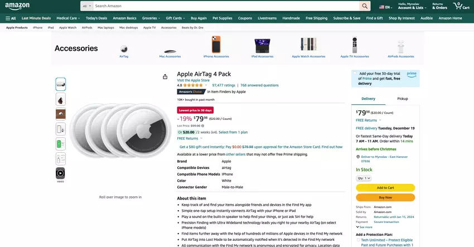Open the shopping cart
This screenshot has height=247, width=474.
click(458, 6)
